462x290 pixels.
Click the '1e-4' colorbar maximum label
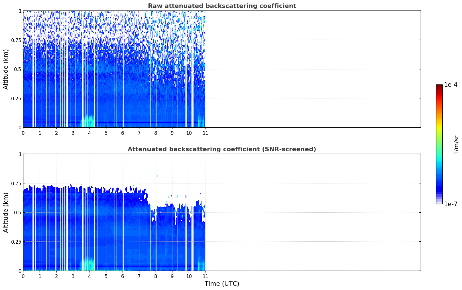coord(451,85)
